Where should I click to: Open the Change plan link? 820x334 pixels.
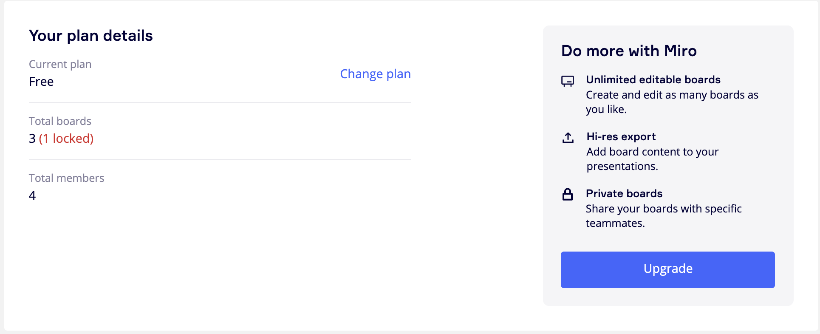(x=375, y=74)
